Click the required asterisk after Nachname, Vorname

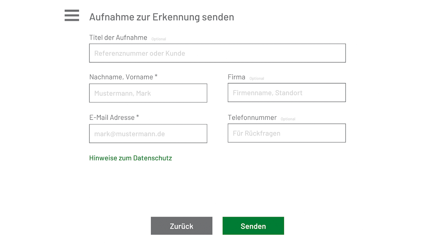tap(156, 76)
